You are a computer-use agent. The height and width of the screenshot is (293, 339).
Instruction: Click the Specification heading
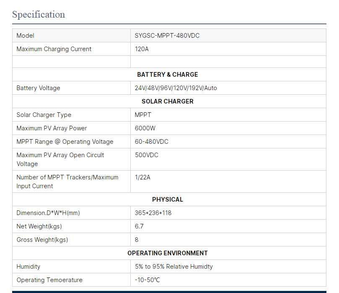point(39,15)
